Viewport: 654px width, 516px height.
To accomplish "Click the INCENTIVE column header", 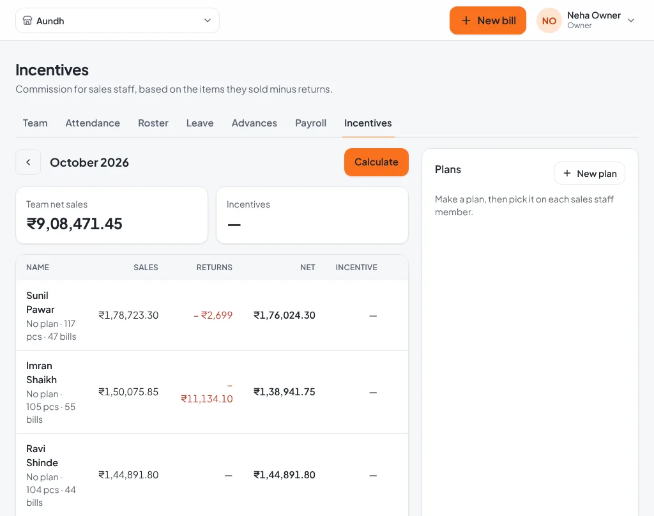I will coord(356,268).
